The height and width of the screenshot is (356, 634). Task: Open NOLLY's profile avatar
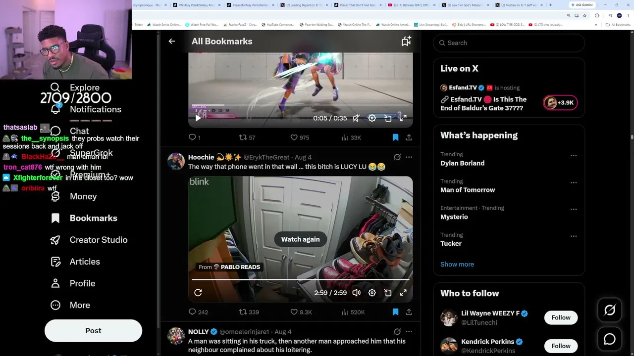pyautogui.click(x=176, y=336)
